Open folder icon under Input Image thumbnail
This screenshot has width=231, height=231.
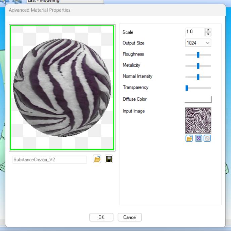(189, 138)
